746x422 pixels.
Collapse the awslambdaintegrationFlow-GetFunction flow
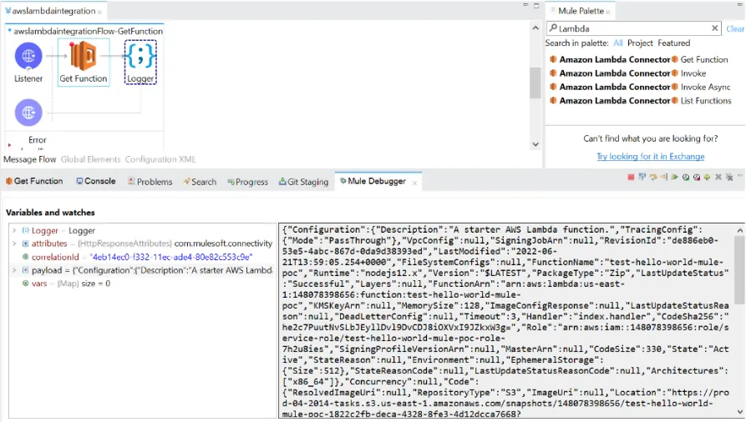click(x=9, y=31)
